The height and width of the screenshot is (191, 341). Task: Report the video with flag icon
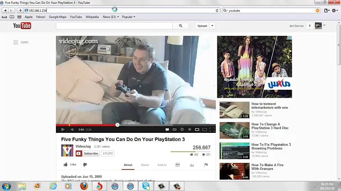[x=206, y=165]
